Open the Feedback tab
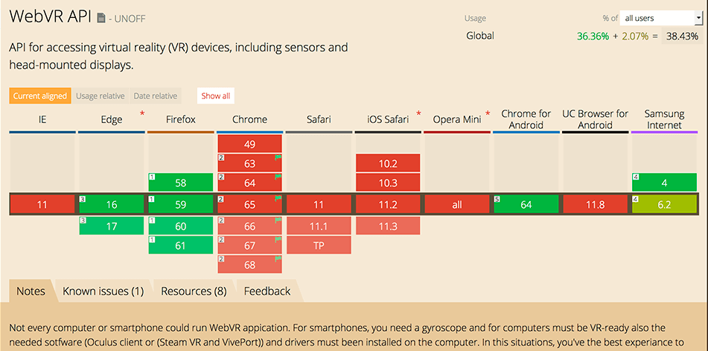 (267, 291)
